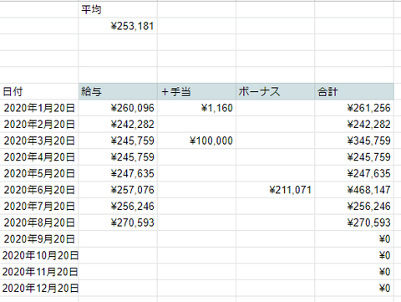
Task: Select the +手当 column header
Action: pos(196,91)
